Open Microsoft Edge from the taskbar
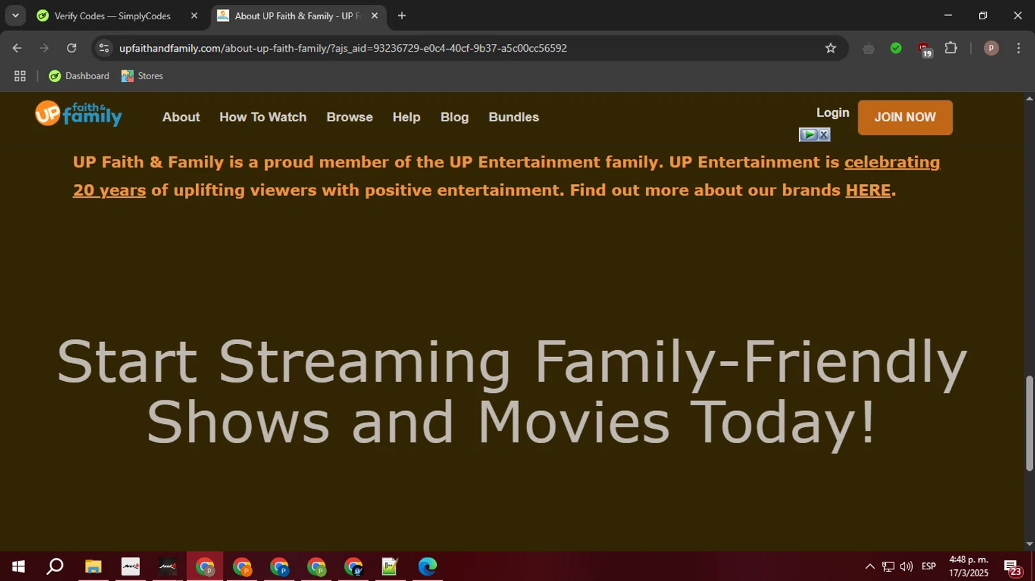 tap(427, 567)
